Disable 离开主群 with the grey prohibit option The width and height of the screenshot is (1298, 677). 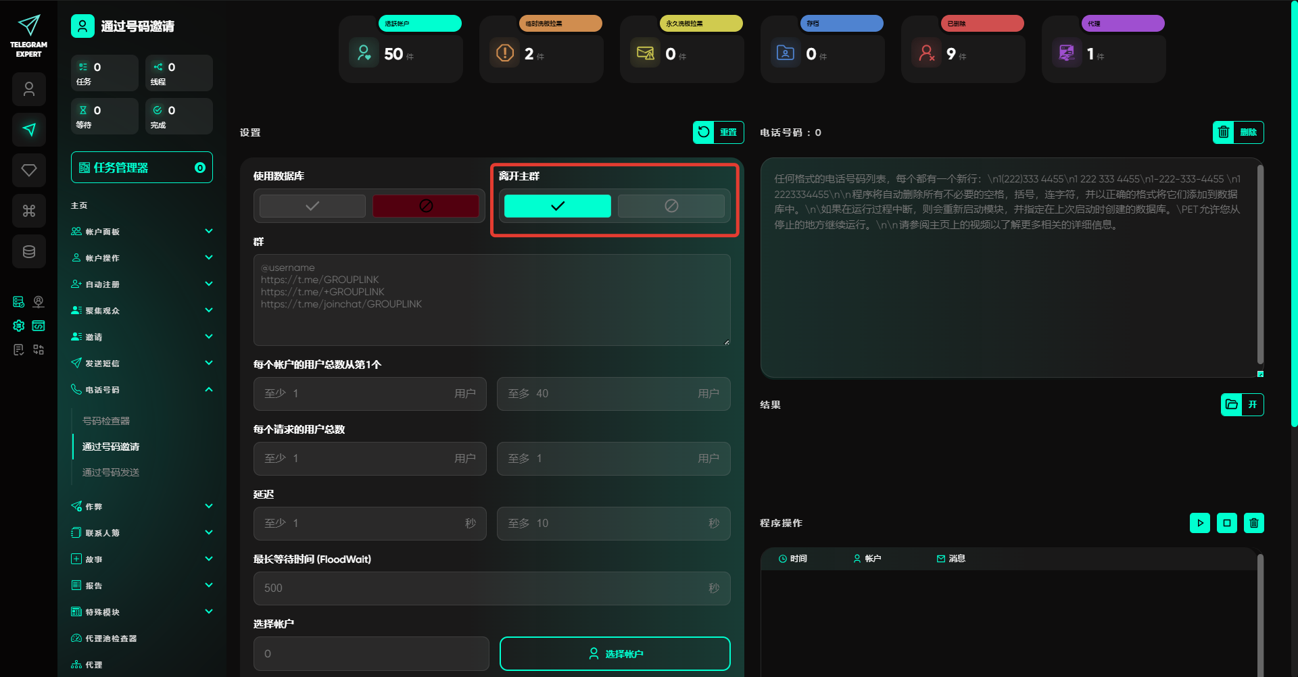[x=671, y=206]
